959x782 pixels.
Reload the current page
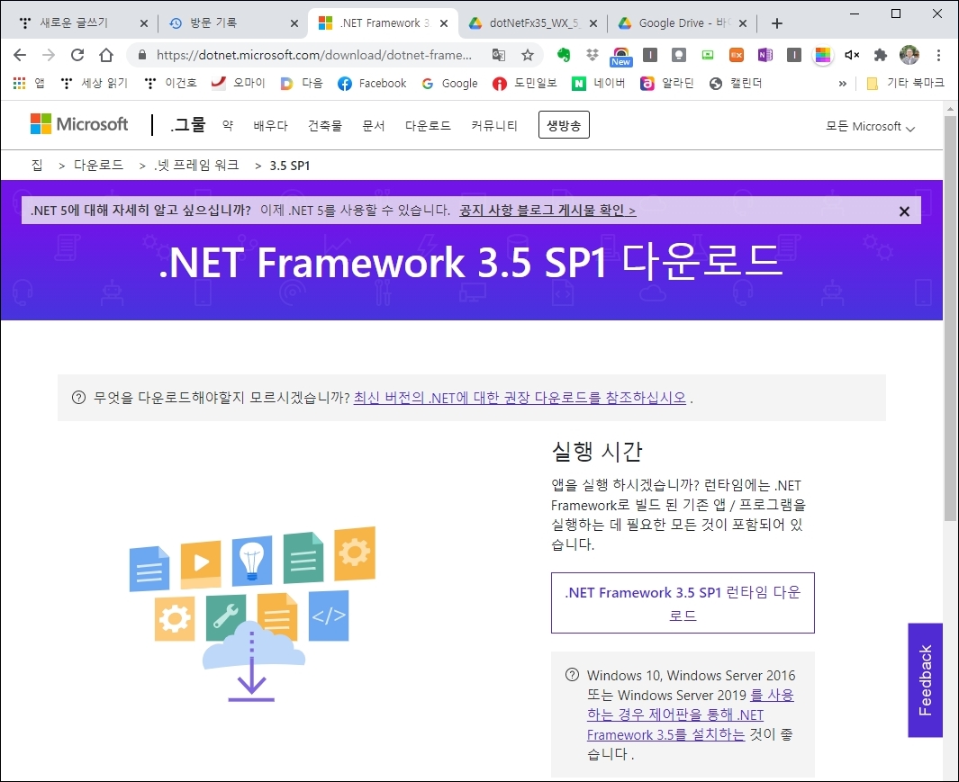point(77,55)
